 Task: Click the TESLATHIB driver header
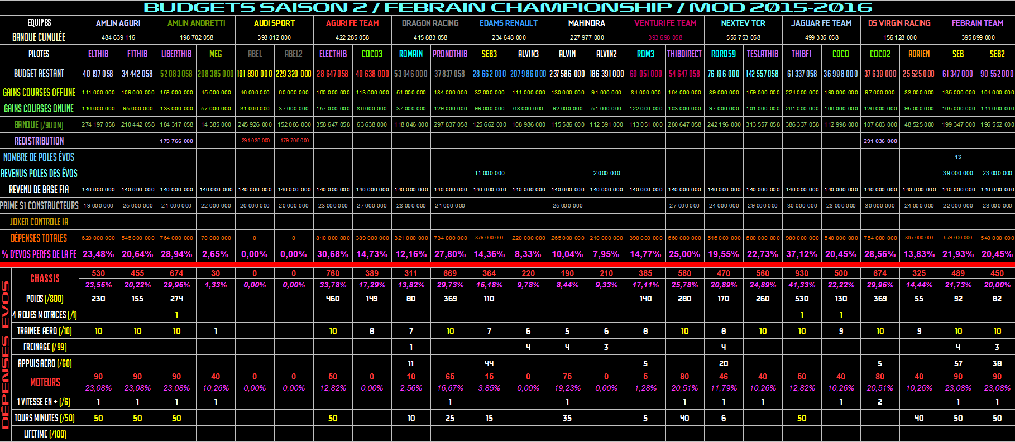763,54
